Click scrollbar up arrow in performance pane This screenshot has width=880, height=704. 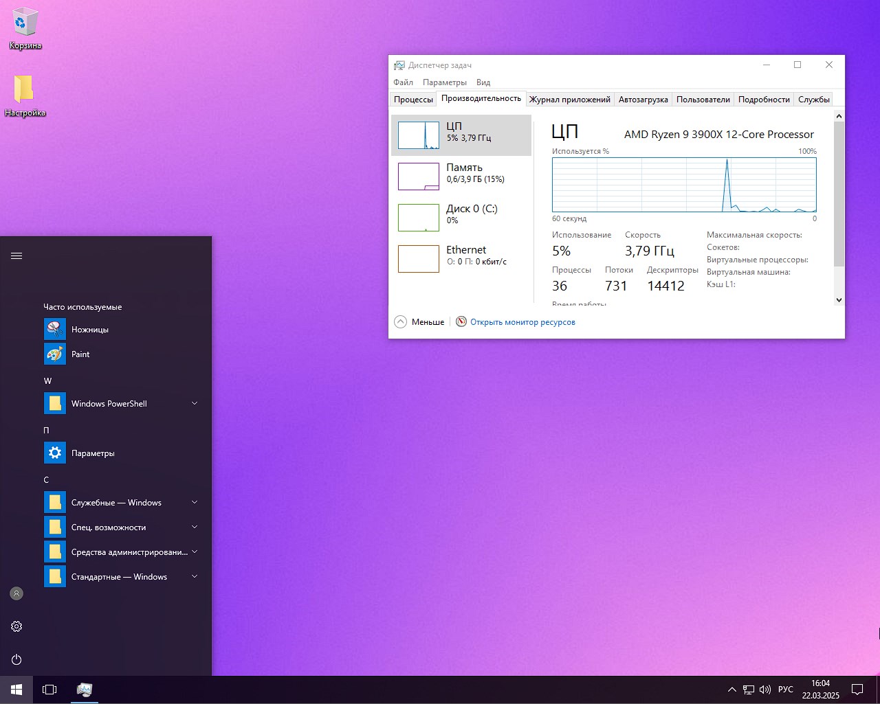tap(839, 116)
